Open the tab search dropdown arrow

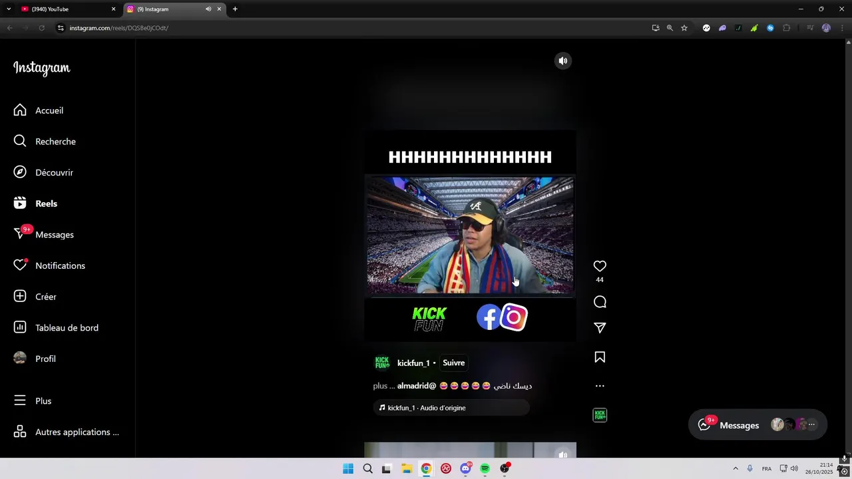point(9,9)
